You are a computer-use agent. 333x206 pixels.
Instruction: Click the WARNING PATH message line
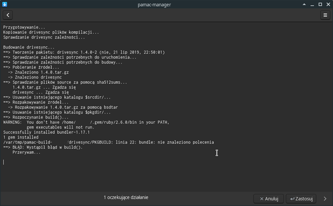click(86, 122)
